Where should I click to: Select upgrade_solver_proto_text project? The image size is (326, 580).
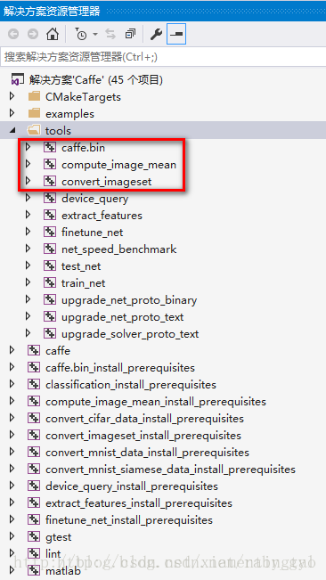(x=130, y=334)
